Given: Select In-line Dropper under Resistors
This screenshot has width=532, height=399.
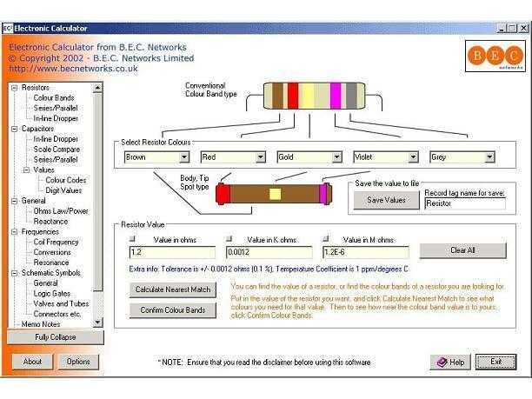Looking at the screenshot, I should [56, 118].
